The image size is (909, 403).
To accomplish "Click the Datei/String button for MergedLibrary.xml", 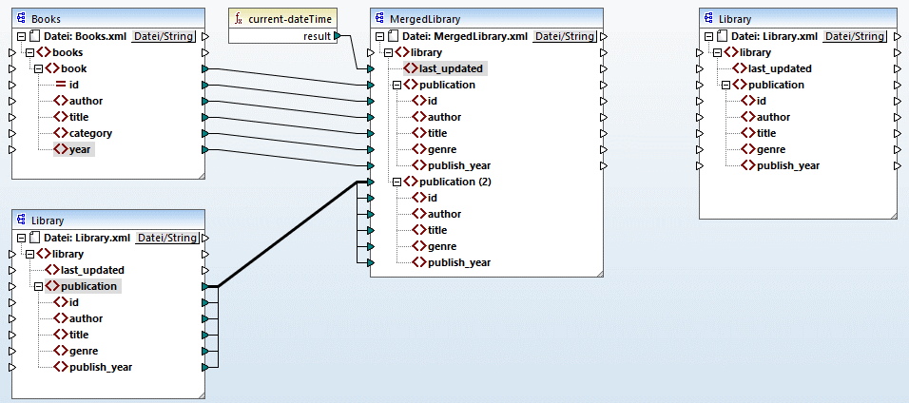I will (x=564, y=36).
